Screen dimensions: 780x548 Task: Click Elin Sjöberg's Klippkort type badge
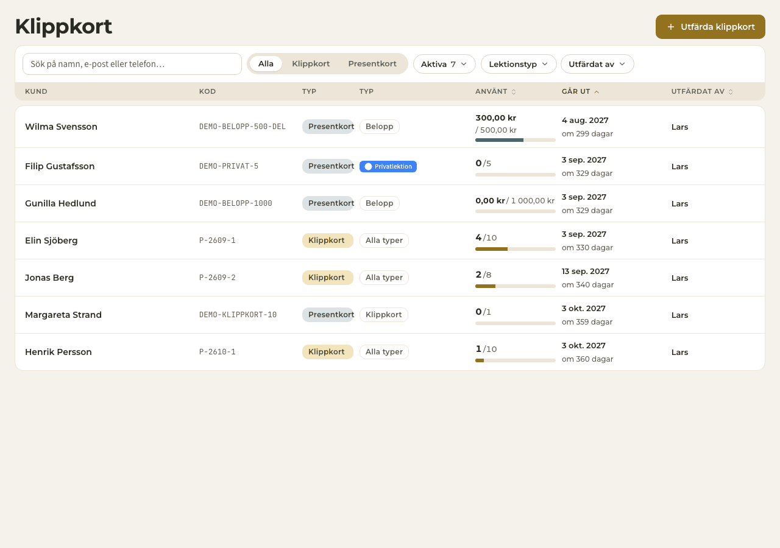(x=328, y=241)
